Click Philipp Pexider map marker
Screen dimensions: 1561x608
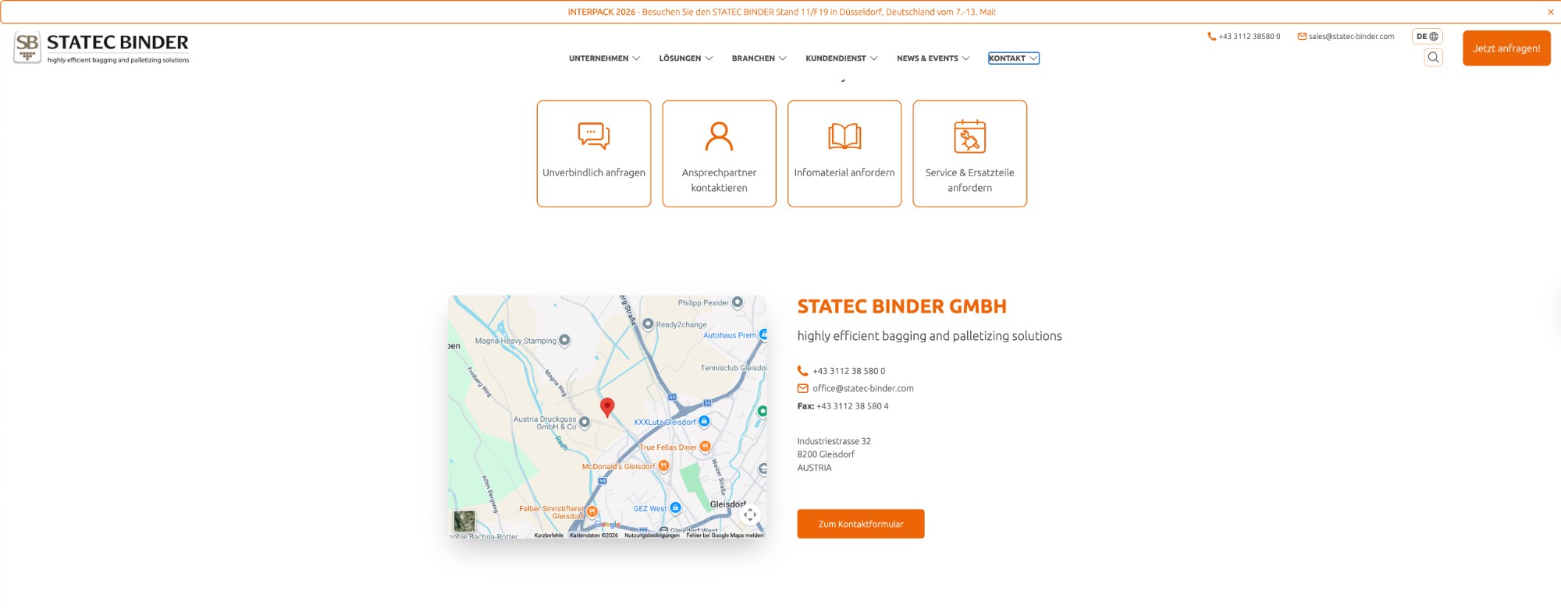click(737, 302)
